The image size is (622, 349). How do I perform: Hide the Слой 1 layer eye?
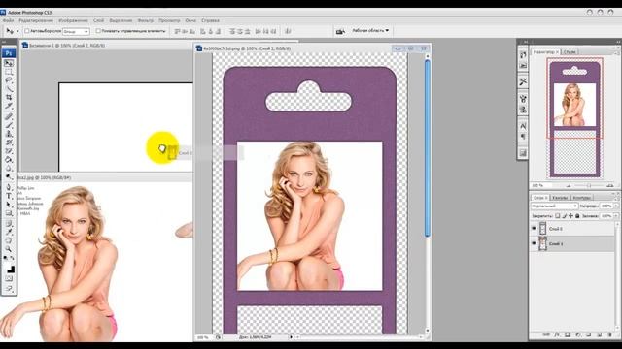point(534,243)
